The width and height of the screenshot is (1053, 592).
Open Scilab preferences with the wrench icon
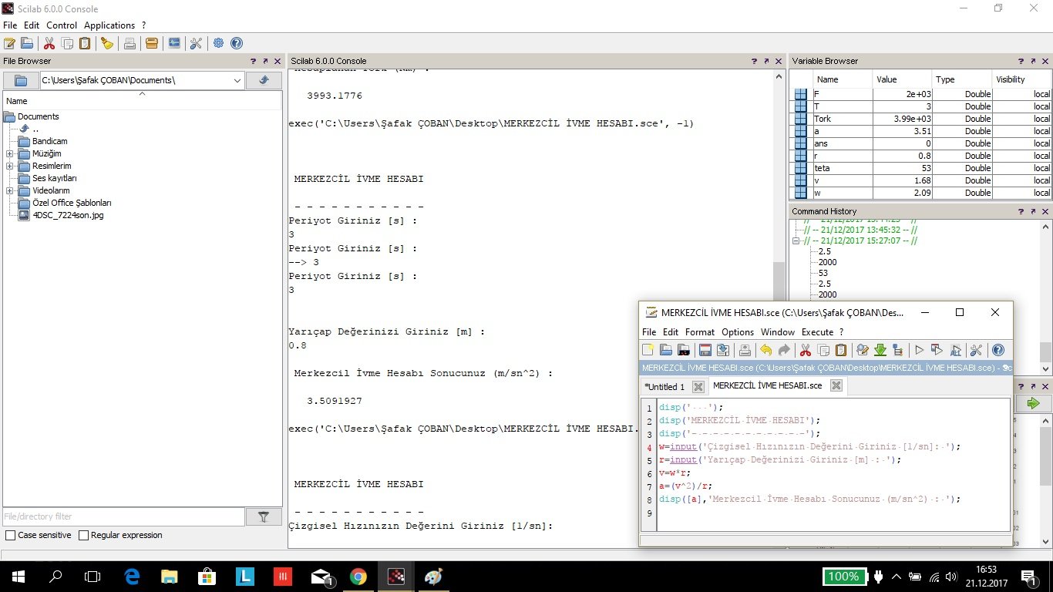point(196,43)
